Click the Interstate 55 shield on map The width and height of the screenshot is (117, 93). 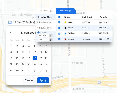(99, 82)
